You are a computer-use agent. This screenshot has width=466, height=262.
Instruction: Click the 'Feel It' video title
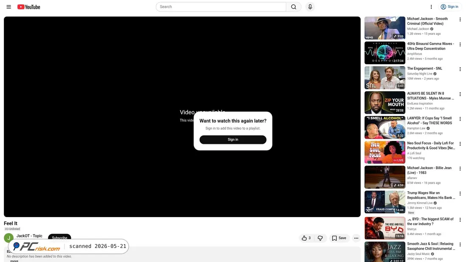click(11, 223)
